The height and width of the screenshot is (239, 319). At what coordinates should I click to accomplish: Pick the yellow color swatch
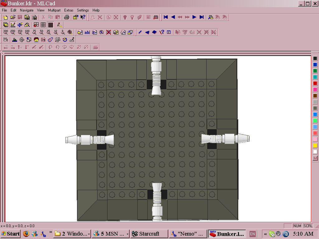tap(315, 146)
